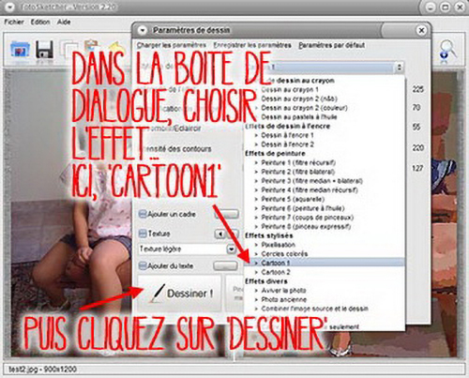Open the Fichier menu
This screenshot has height=378, width=469.
tap(14, 22)
